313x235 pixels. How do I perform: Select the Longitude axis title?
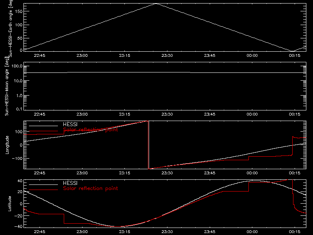click(7, 145)
